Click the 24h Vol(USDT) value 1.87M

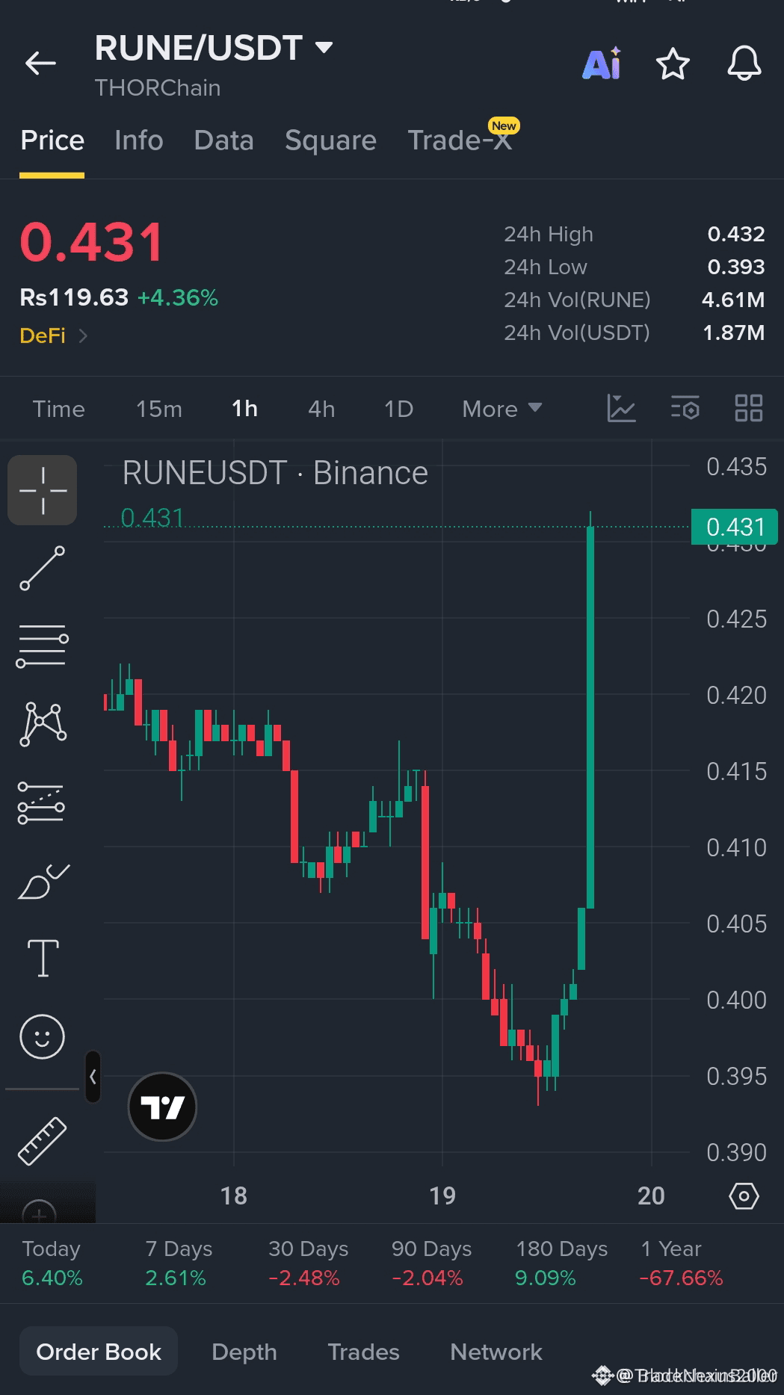click(x=733, y=332)
